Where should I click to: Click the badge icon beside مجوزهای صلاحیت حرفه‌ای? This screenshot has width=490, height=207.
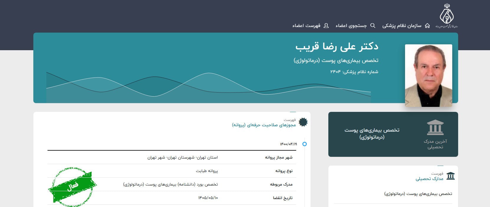pyautogui.click(x=303, y=122)
